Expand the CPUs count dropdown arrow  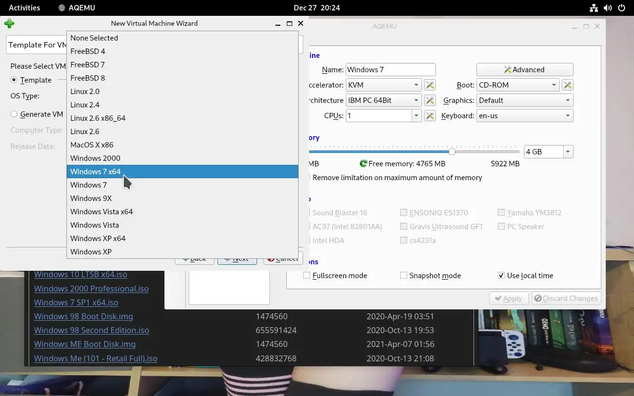coord(417,116)
